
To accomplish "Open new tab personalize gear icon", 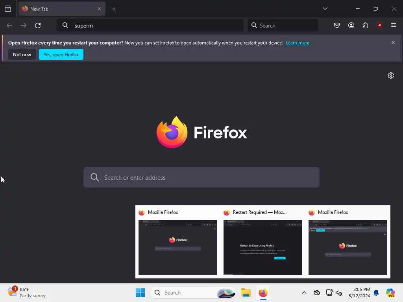I will pyautogui.click(x=391, y=75).
